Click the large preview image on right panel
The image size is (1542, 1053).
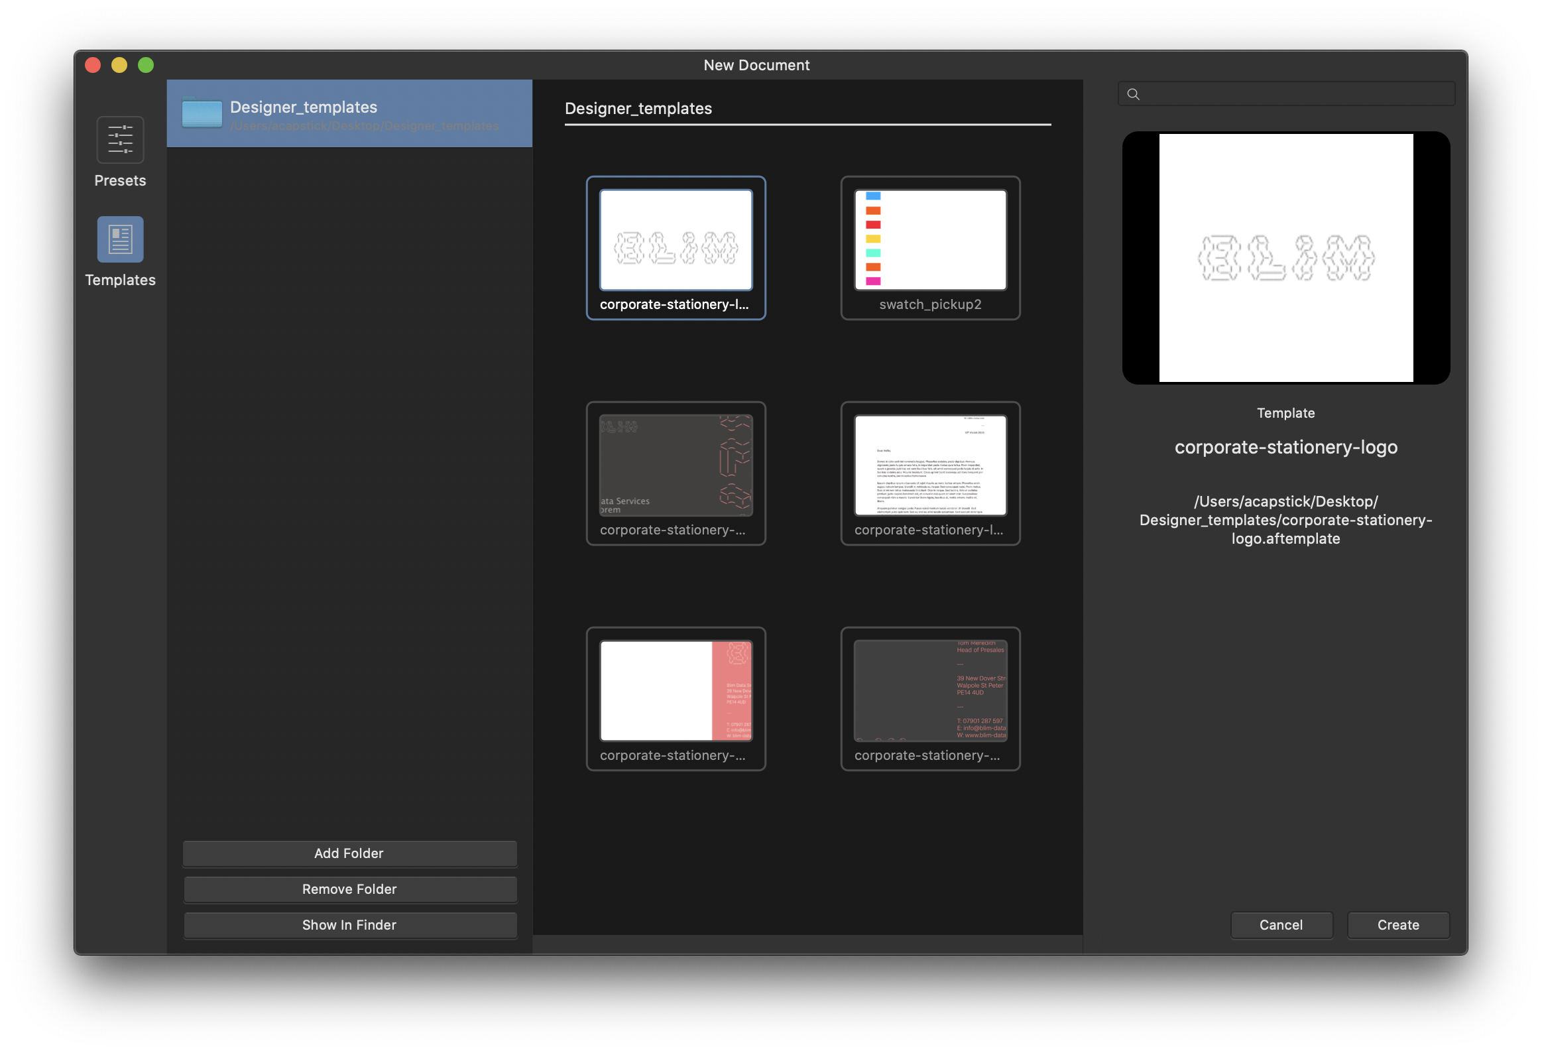click(x=1284, y=257)
